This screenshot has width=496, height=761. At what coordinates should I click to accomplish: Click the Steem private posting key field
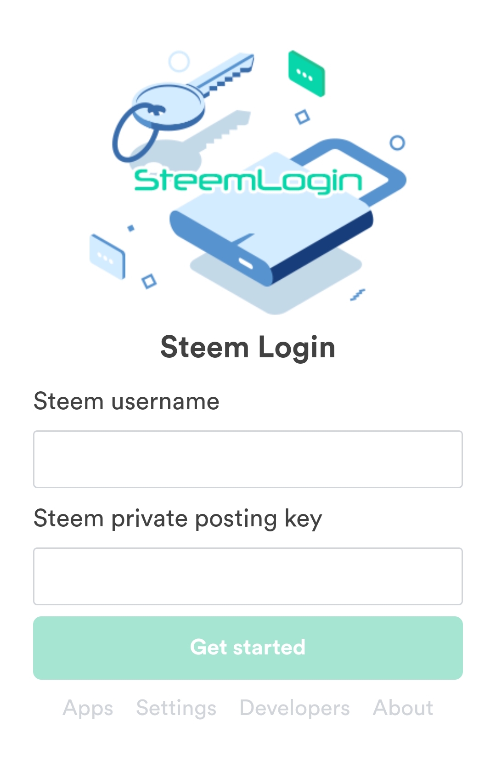(x=248, y=576)
